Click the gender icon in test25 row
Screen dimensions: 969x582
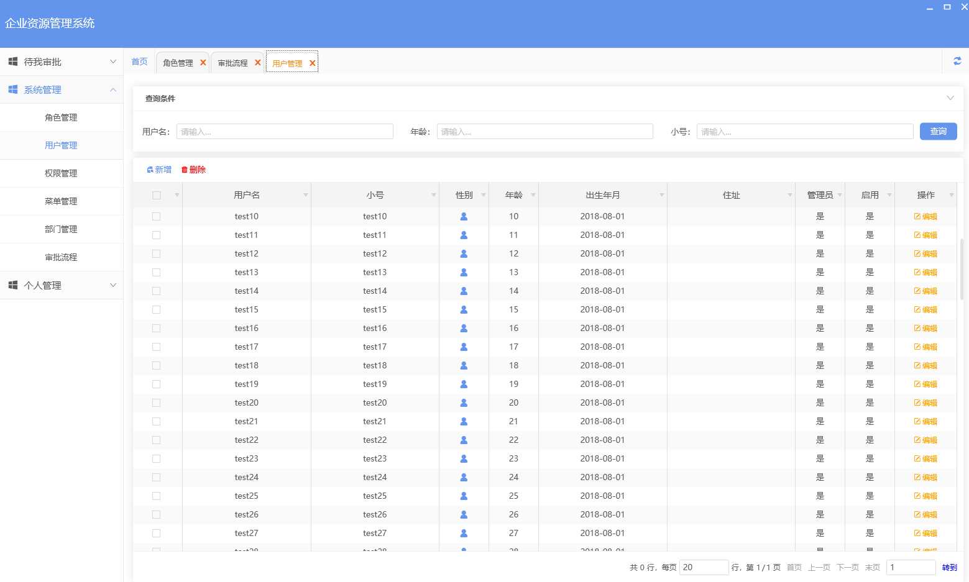coord(464,496)
